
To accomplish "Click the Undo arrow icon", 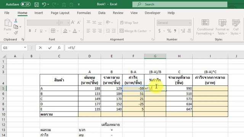I will pos(44,4).
